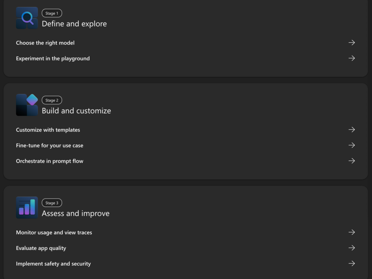This screenshot has width=372, height=279.
Task: Click the Stage 2 badge
Action: 52,100
